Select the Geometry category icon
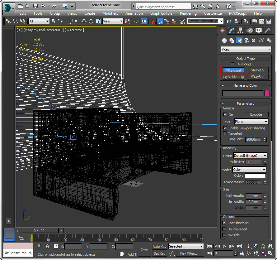This screenshot has width=277, height=260. (224, 41)
